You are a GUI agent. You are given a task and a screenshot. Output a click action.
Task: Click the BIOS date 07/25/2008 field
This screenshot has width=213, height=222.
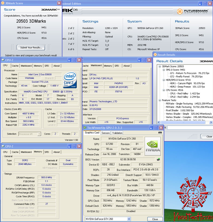coord(118,109)
